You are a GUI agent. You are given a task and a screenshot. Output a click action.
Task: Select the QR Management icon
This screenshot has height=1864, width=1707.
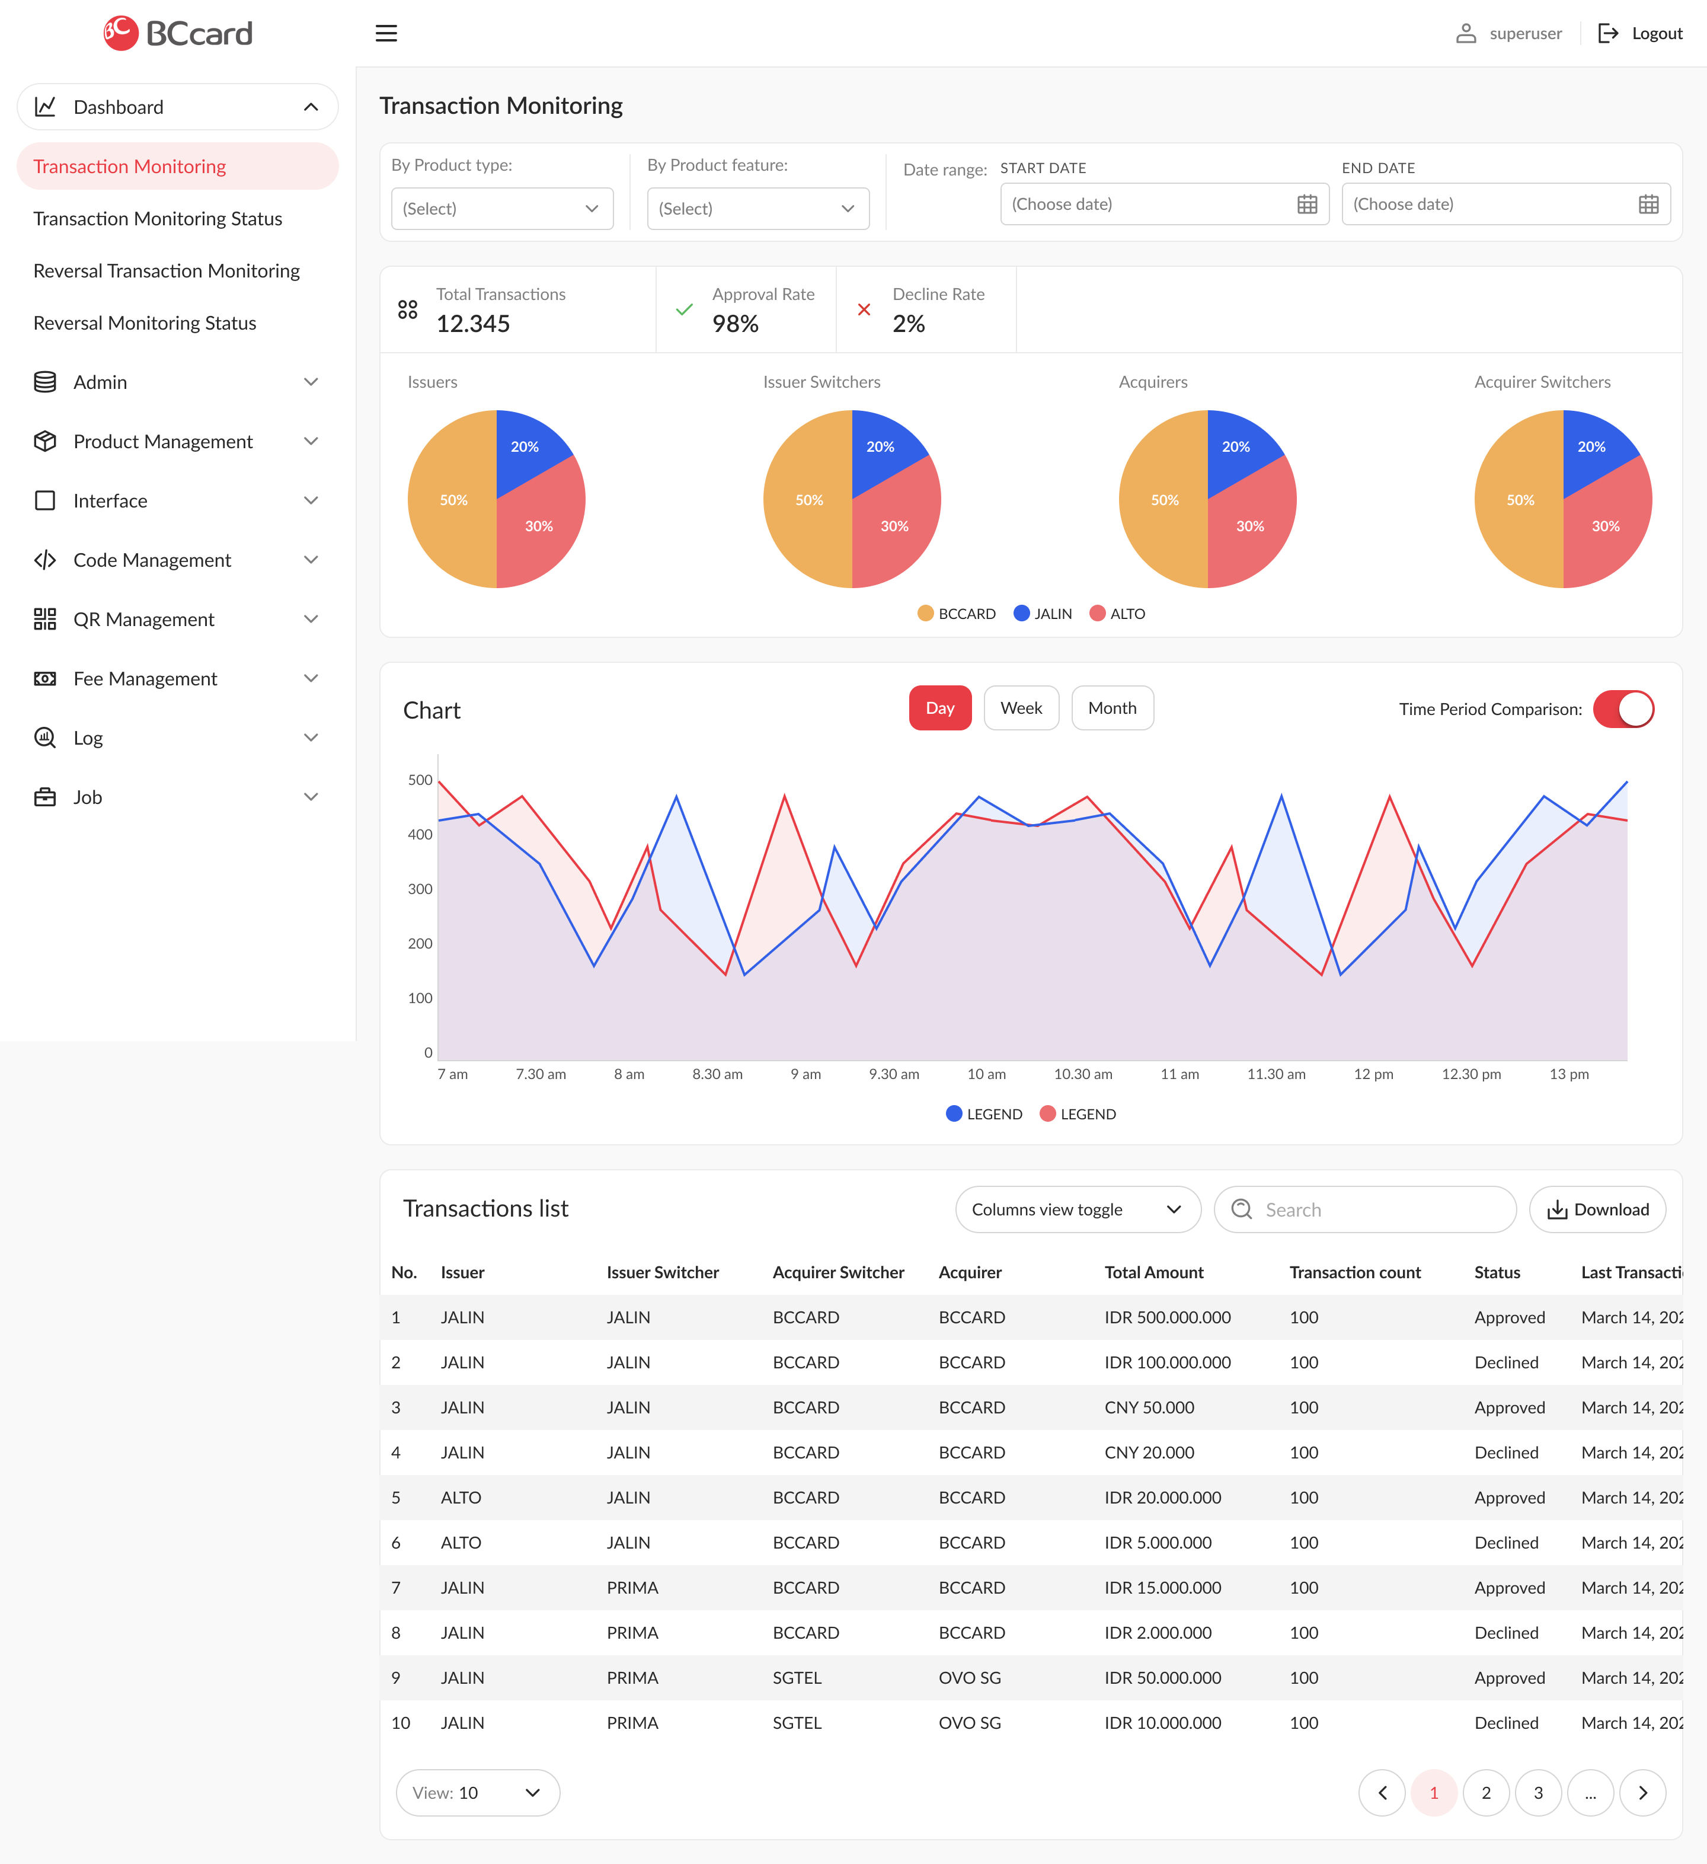click(45, 618)
